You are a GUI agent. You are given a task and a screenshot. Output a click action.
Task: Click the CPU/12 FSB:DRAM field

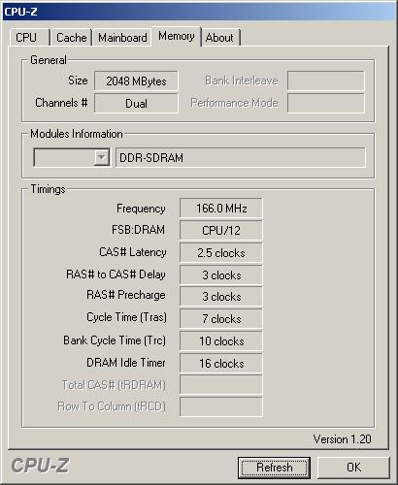(221, 230)
